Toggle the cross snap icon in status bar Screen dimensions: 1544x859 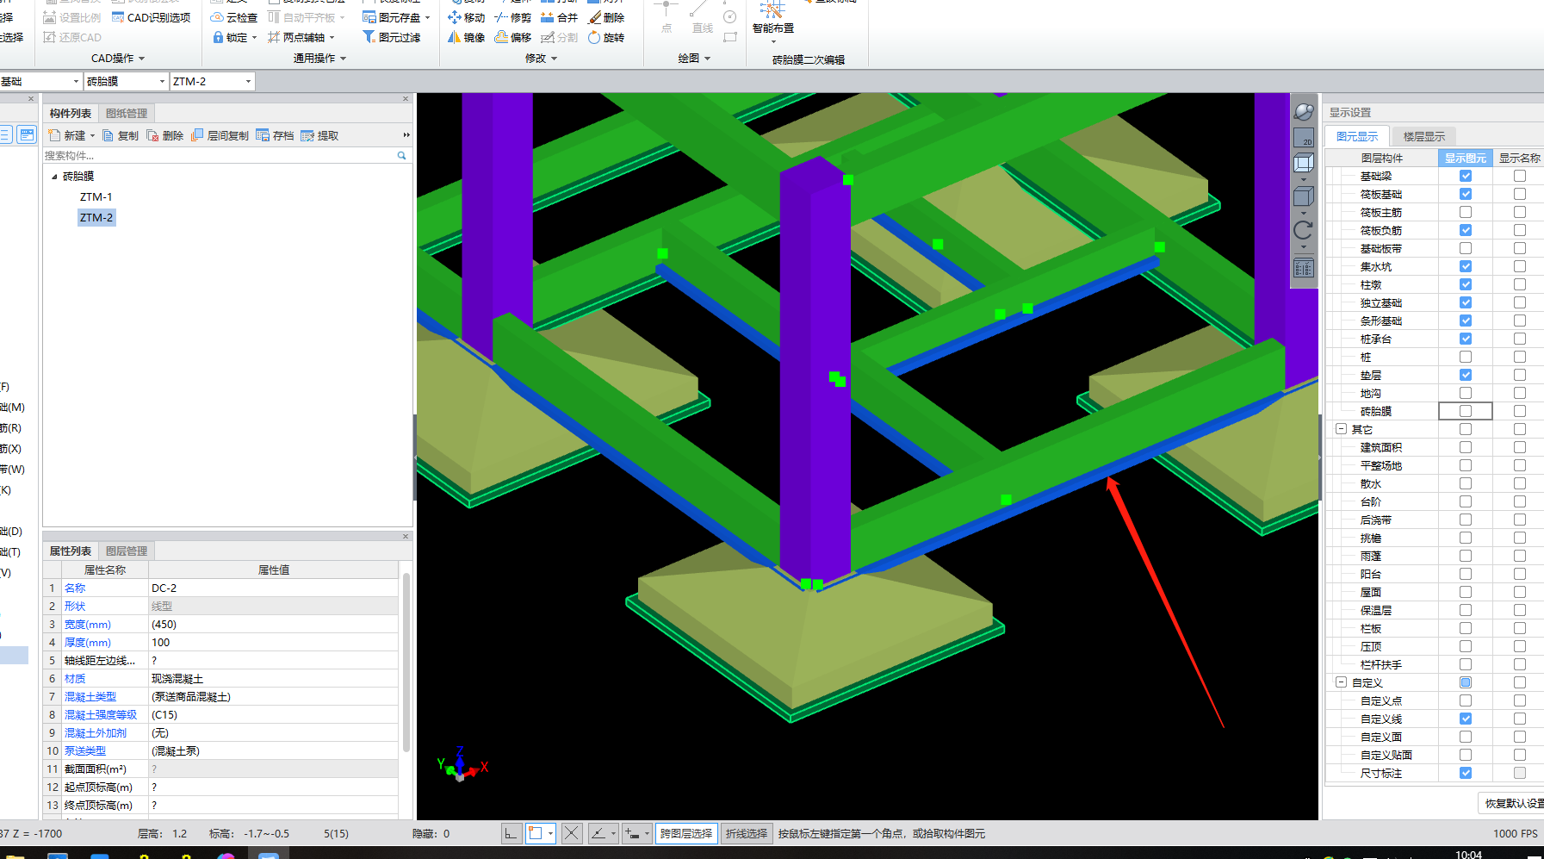tap(571, 833)
